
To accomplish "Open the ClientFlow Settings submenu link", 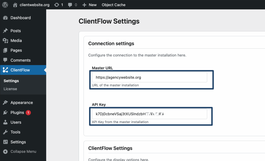I will pyautogui.click(x=11, y=81).
